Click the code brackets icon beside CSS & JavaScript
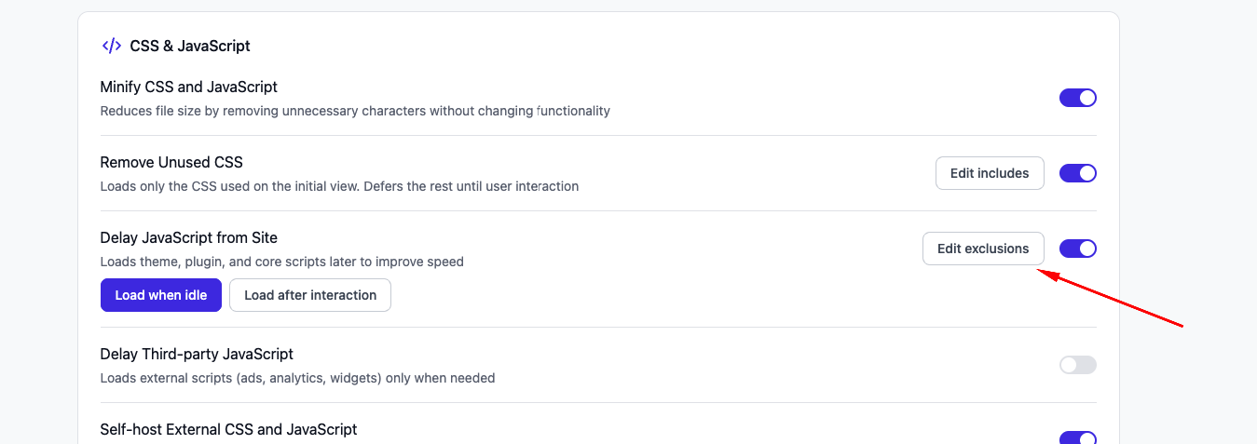This screenshot has width=1257, height=444. [111, 46]
